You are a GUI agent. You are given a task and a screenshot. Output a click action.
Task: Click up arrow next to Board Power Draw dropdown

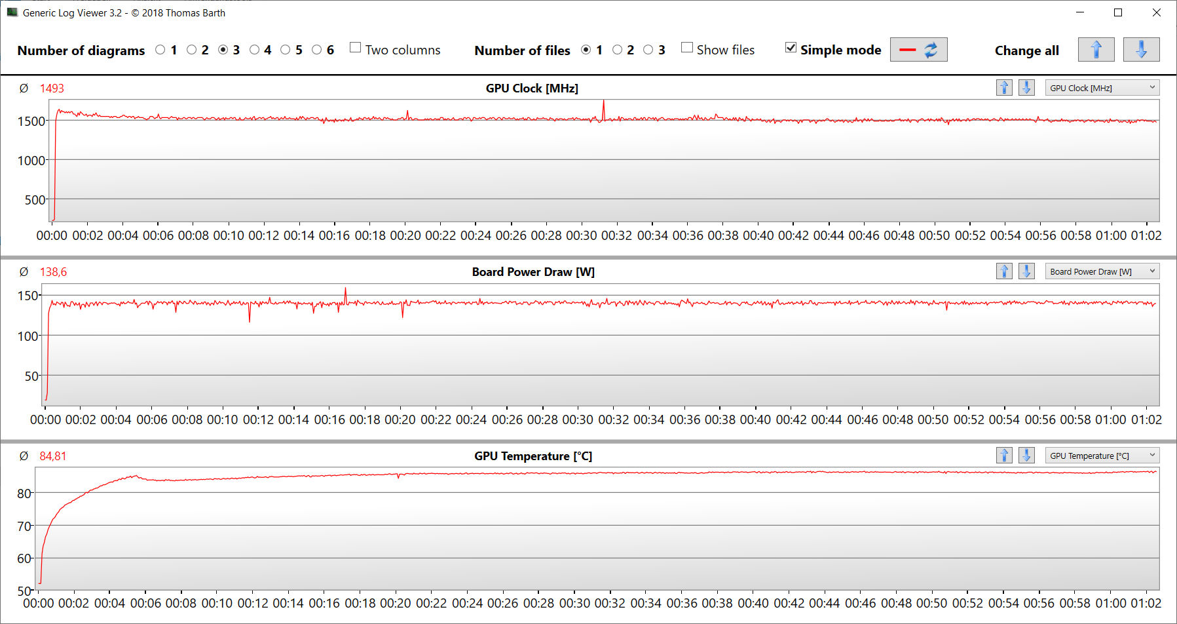(1004, 271)
